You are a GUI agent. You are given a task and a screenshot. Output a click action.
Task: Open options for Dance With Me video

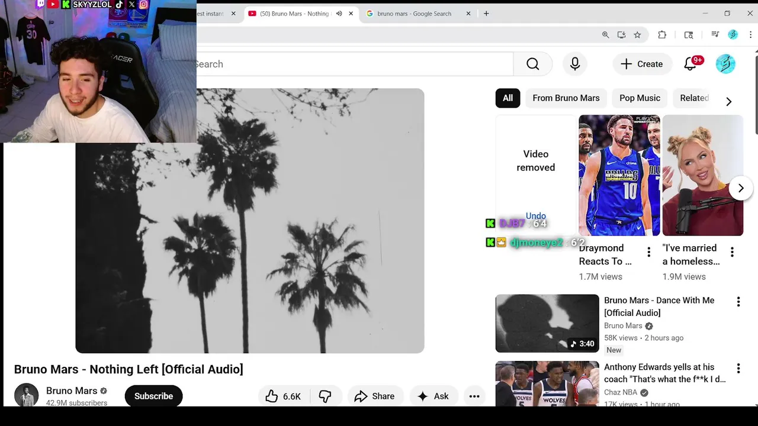738,302
